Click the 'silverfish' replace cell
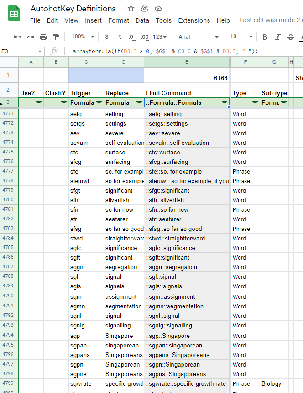This screenshot has height=393, width=303. click(124, 200)
